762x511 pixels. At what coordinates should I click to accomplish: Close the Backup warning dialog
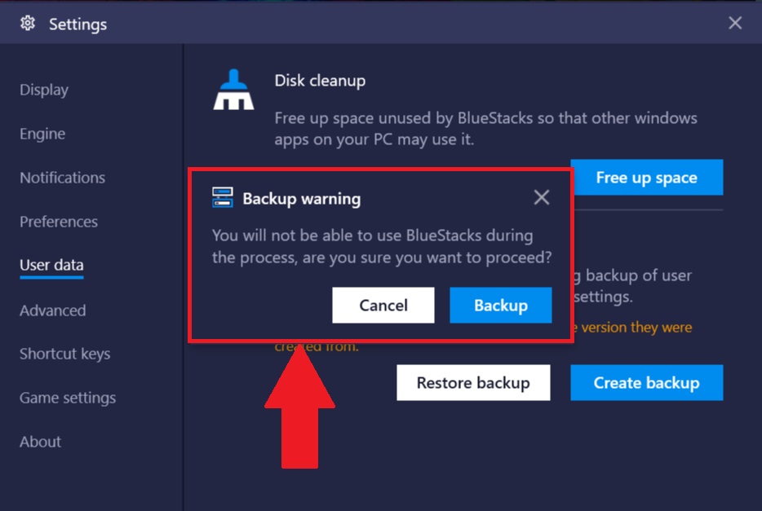[542, 197]
